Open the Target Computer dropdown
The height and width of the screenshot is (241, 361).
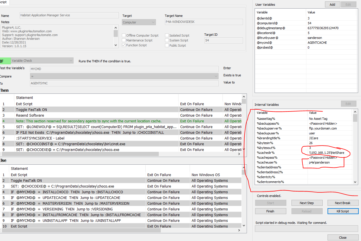(x=139, y=22)
